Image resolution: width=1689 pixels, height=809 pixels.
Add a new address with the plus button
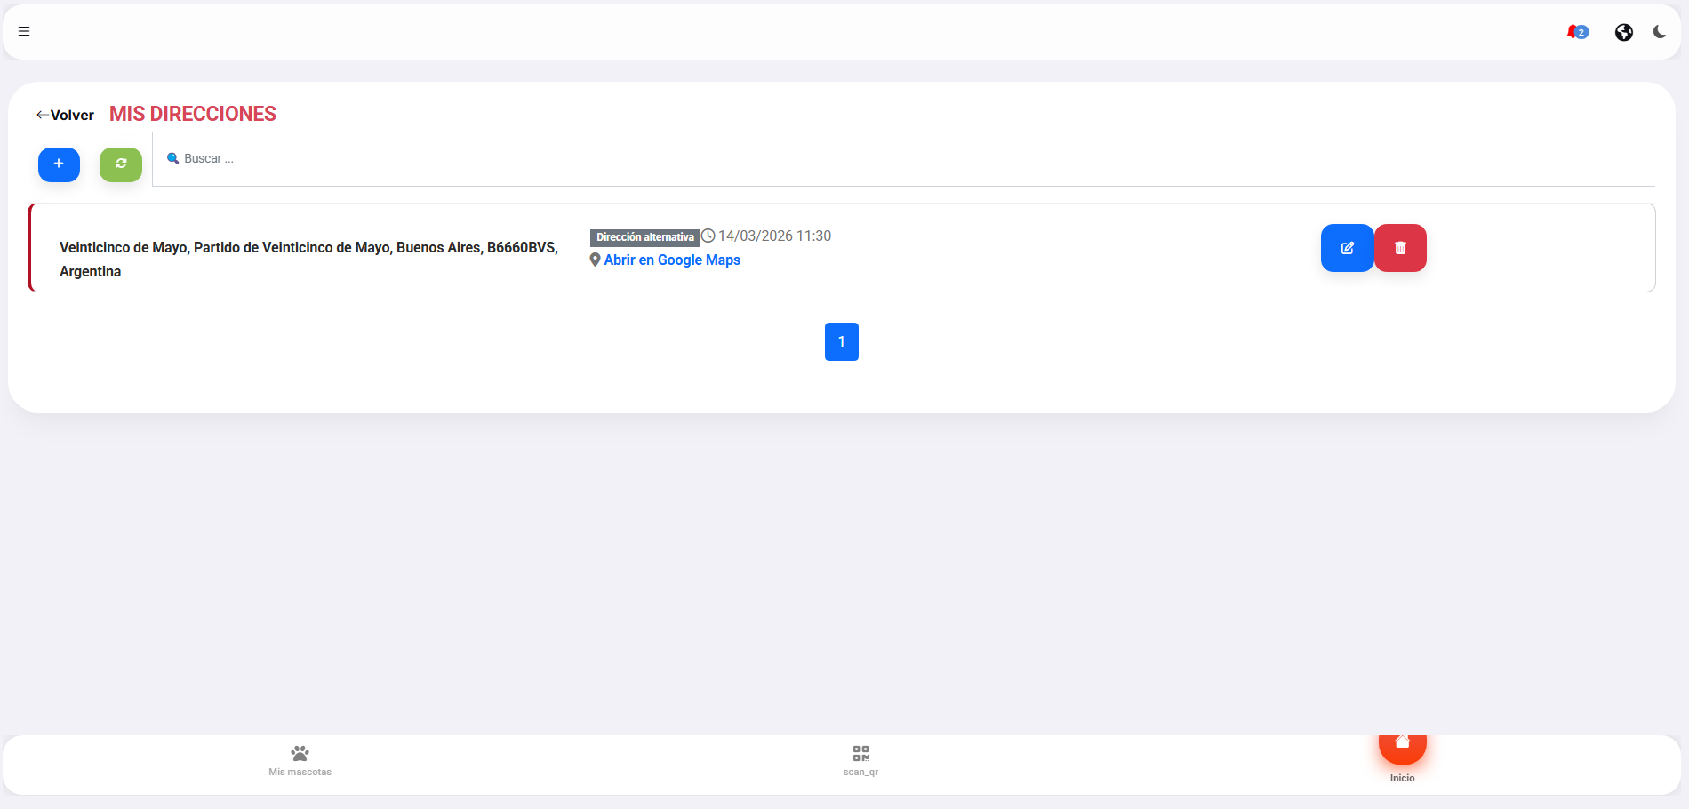pos(59,164)
